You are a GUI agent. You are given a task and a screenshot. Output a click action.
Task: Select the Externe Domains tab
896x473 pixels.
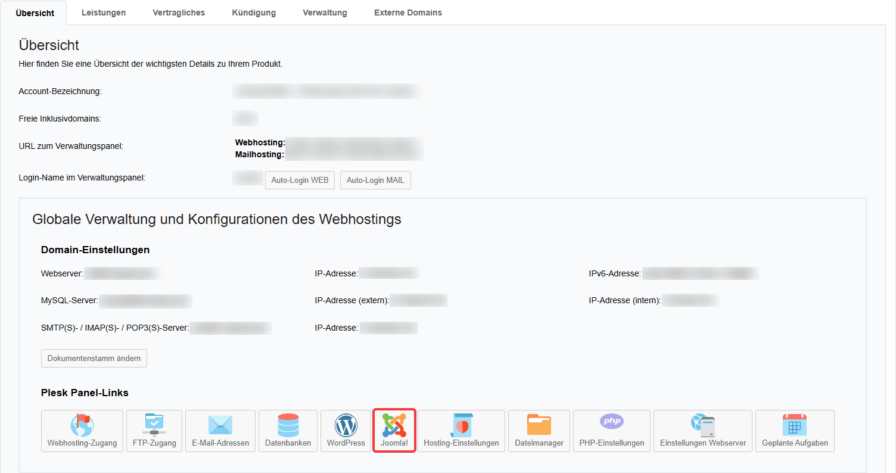[408, 13]
